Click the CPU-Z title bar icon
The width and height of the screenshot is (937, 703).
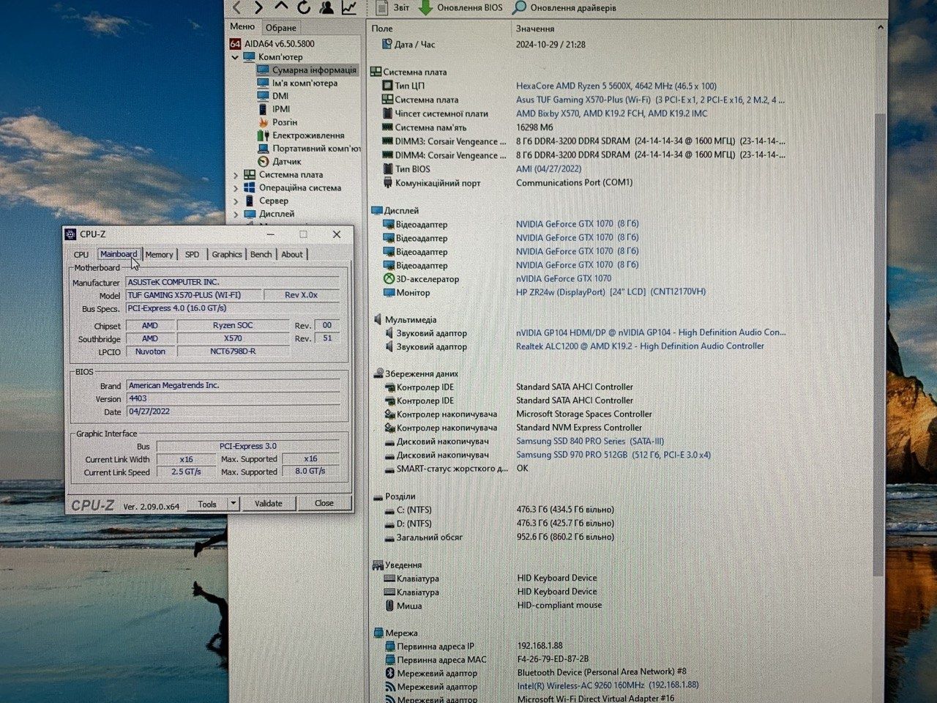coord(70,234)
